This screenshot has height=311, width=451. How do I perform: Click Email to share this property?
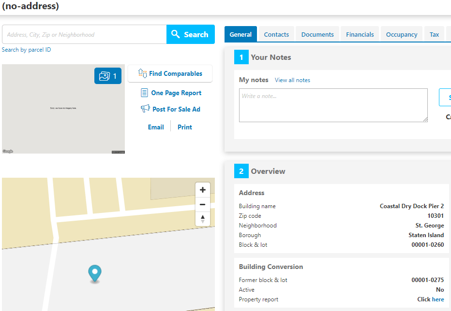pyautogui.click(x=156, y=127)
